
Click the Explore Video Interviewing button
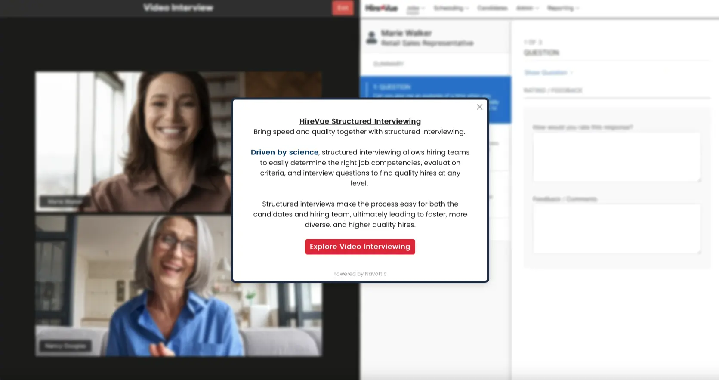coord(360,247)
